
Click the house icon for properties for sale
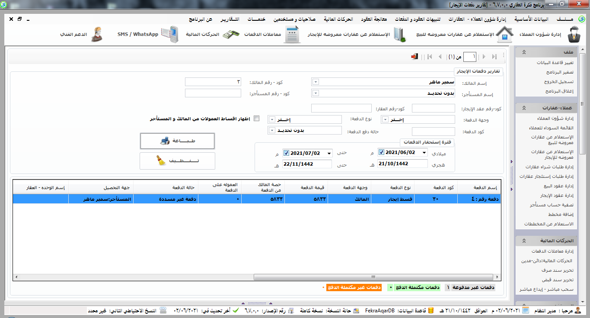pyautogui.click(x=504, y=35)
